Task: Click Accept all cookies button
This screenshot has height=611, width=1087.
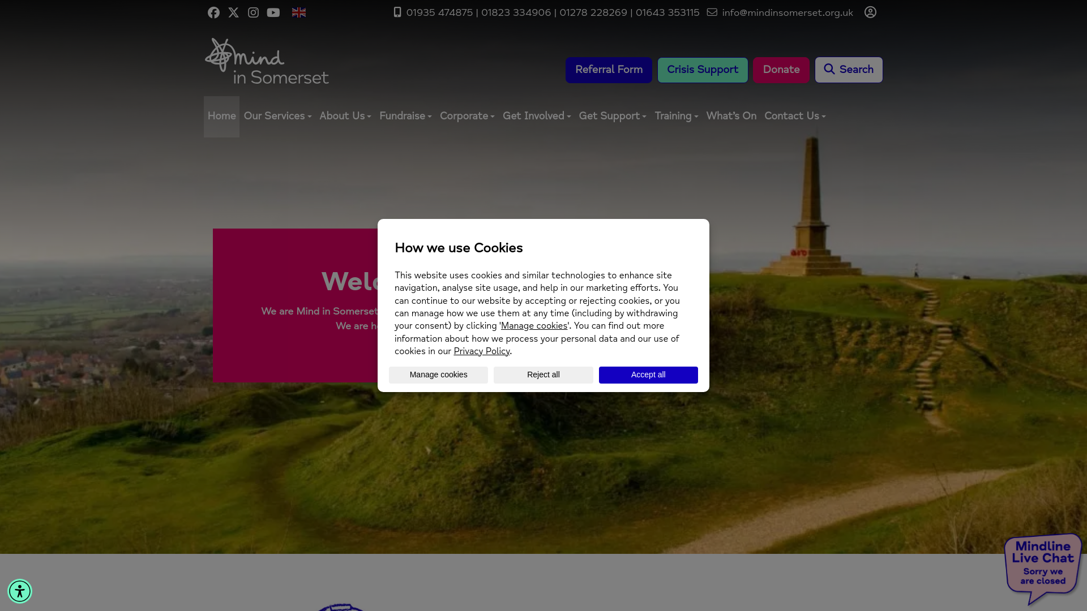Action: pos(648,375)
